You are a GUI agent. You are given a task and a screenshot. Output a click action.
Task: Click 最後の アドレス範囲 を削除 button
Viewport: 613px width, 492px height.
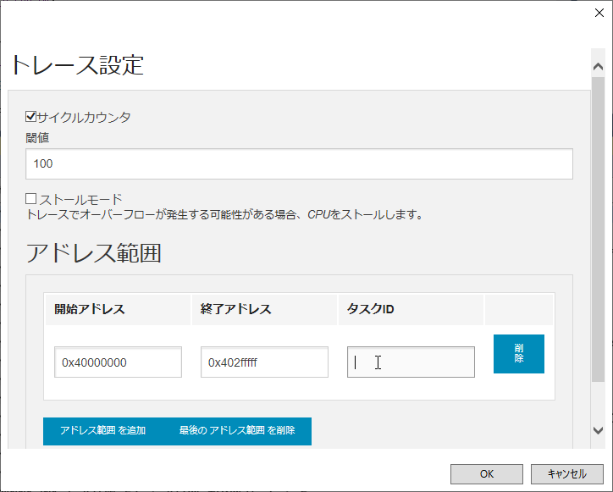point(237,431)
